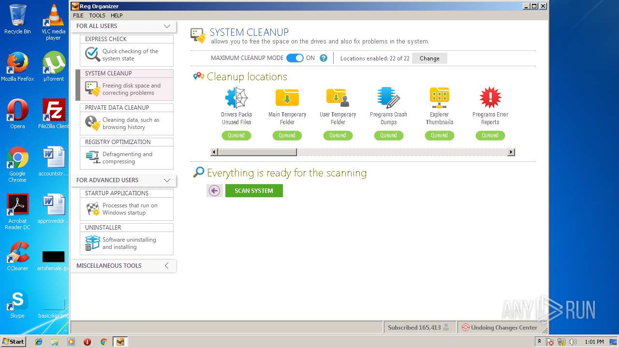Screen dimensions: 619x348
Task: Toggle Maximum Cleanup Mode switch off
Action: point(295,58)
